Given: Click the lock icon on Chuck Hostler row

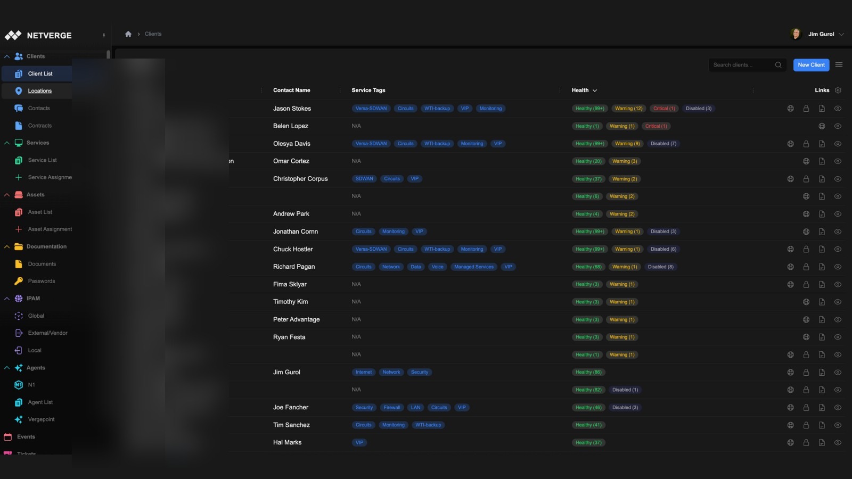Looking at the screenshot, I should pos(806,249).
